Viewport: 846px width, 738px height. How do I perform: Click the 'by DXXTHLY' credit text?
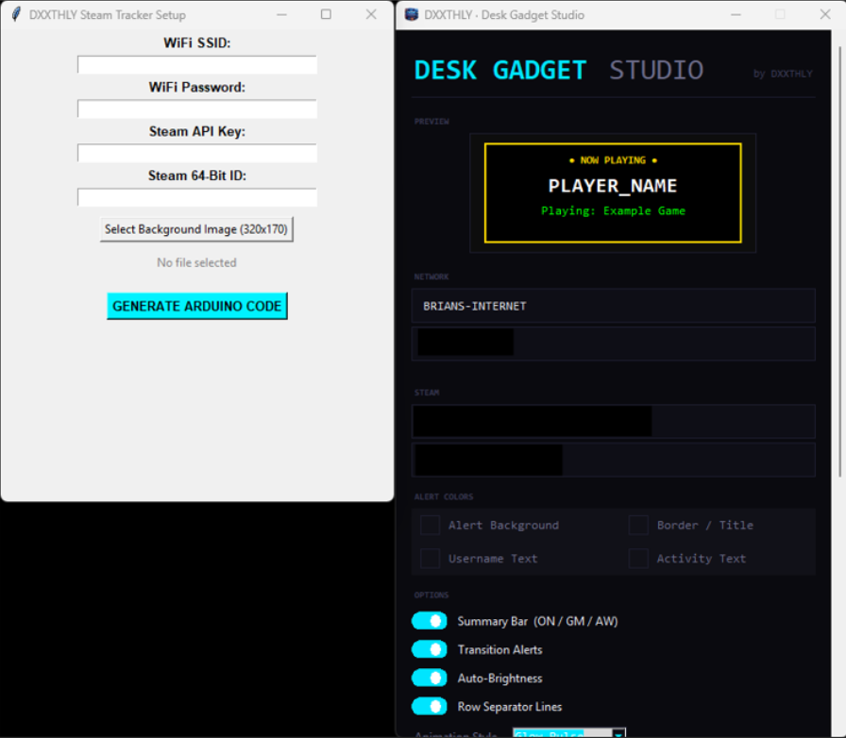coord(783,74)
